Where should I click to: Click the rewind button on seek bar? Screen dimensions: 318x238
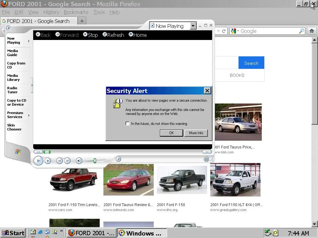click(x=38, y=152)
